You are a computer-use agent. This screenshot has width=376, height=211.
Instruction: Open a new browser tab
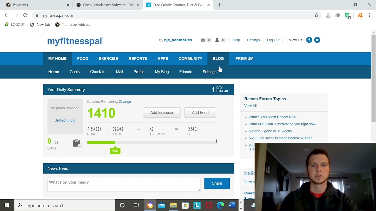click(220, 5)
